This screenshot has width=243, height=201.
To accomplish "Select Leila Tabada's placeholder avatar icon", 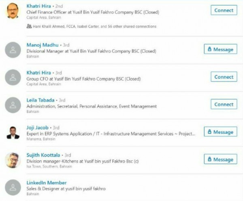I will tap(13, 105).
